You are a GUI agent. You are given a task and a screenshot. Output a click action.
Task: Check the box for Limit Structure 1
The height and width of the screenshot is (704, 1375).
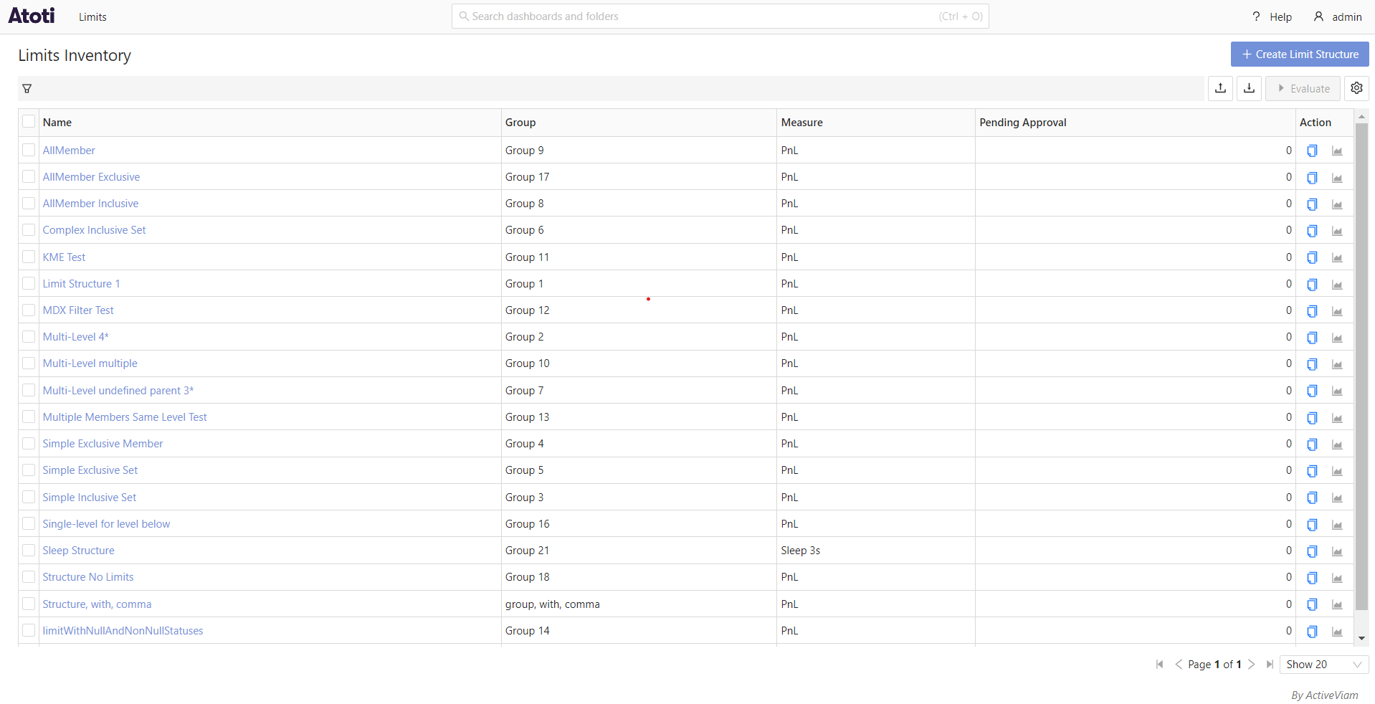29,284
